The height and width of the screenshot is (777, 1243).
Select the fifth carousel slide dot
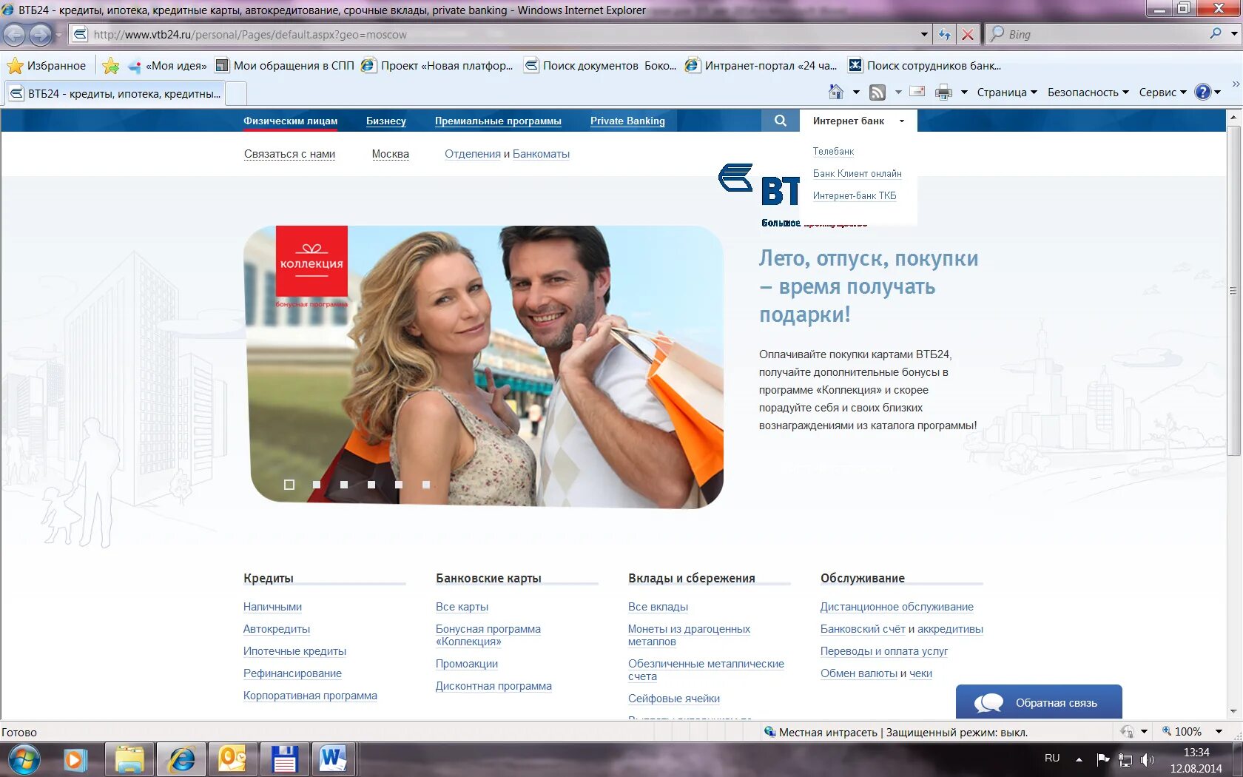399,485
